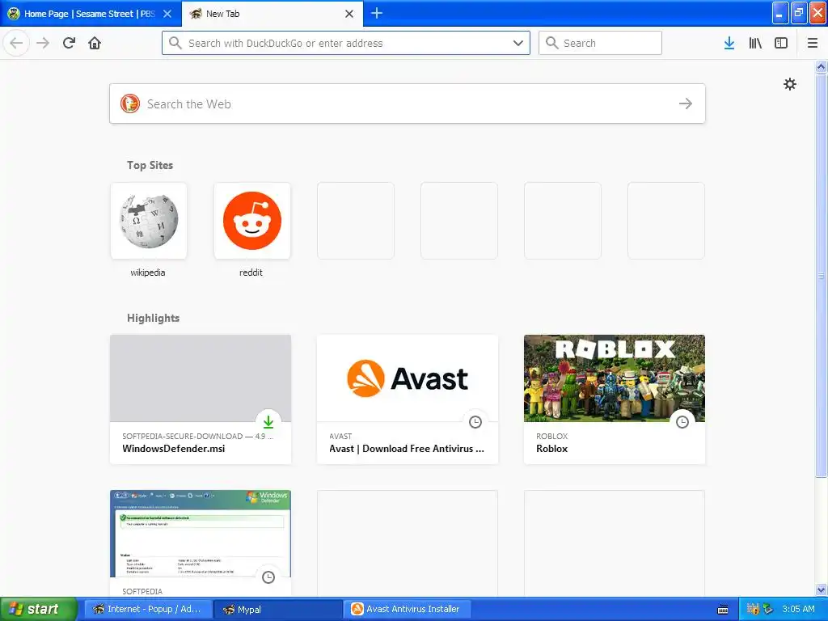Click page scrollbar up arrow
The image size is (828, 621).
(821, 66)
